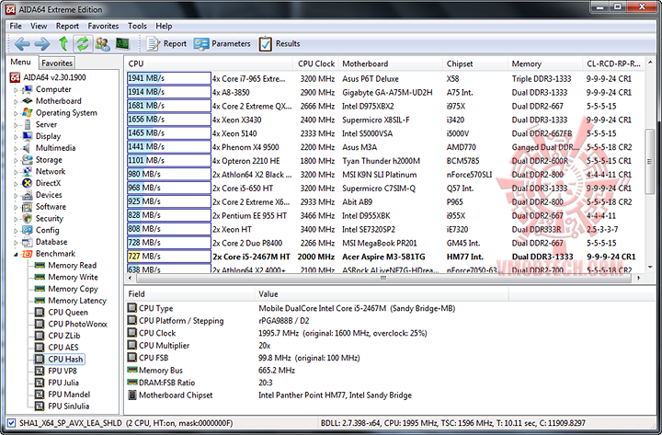Click the Value column header
Image resolution: width=662 pixels, height=435 pixels.
(382, 294)
